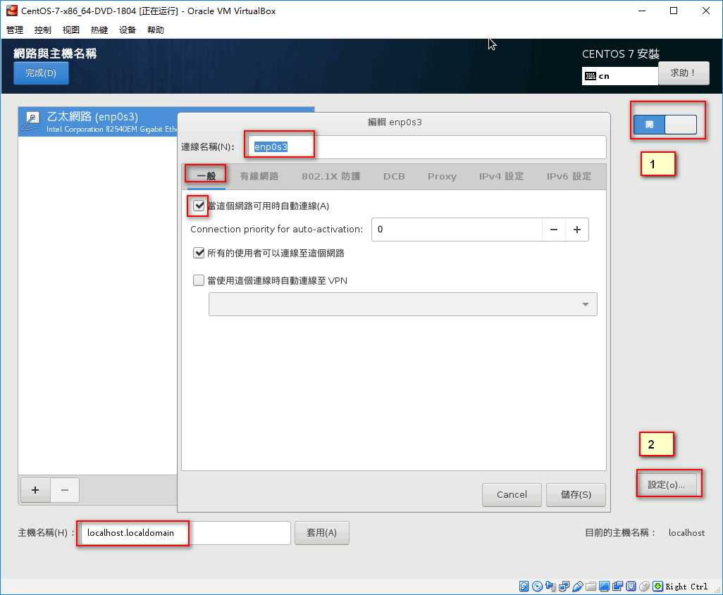This screenshot has height=595, width=723.
Task: Click the connection name field enp0s3
Action: 427,147
